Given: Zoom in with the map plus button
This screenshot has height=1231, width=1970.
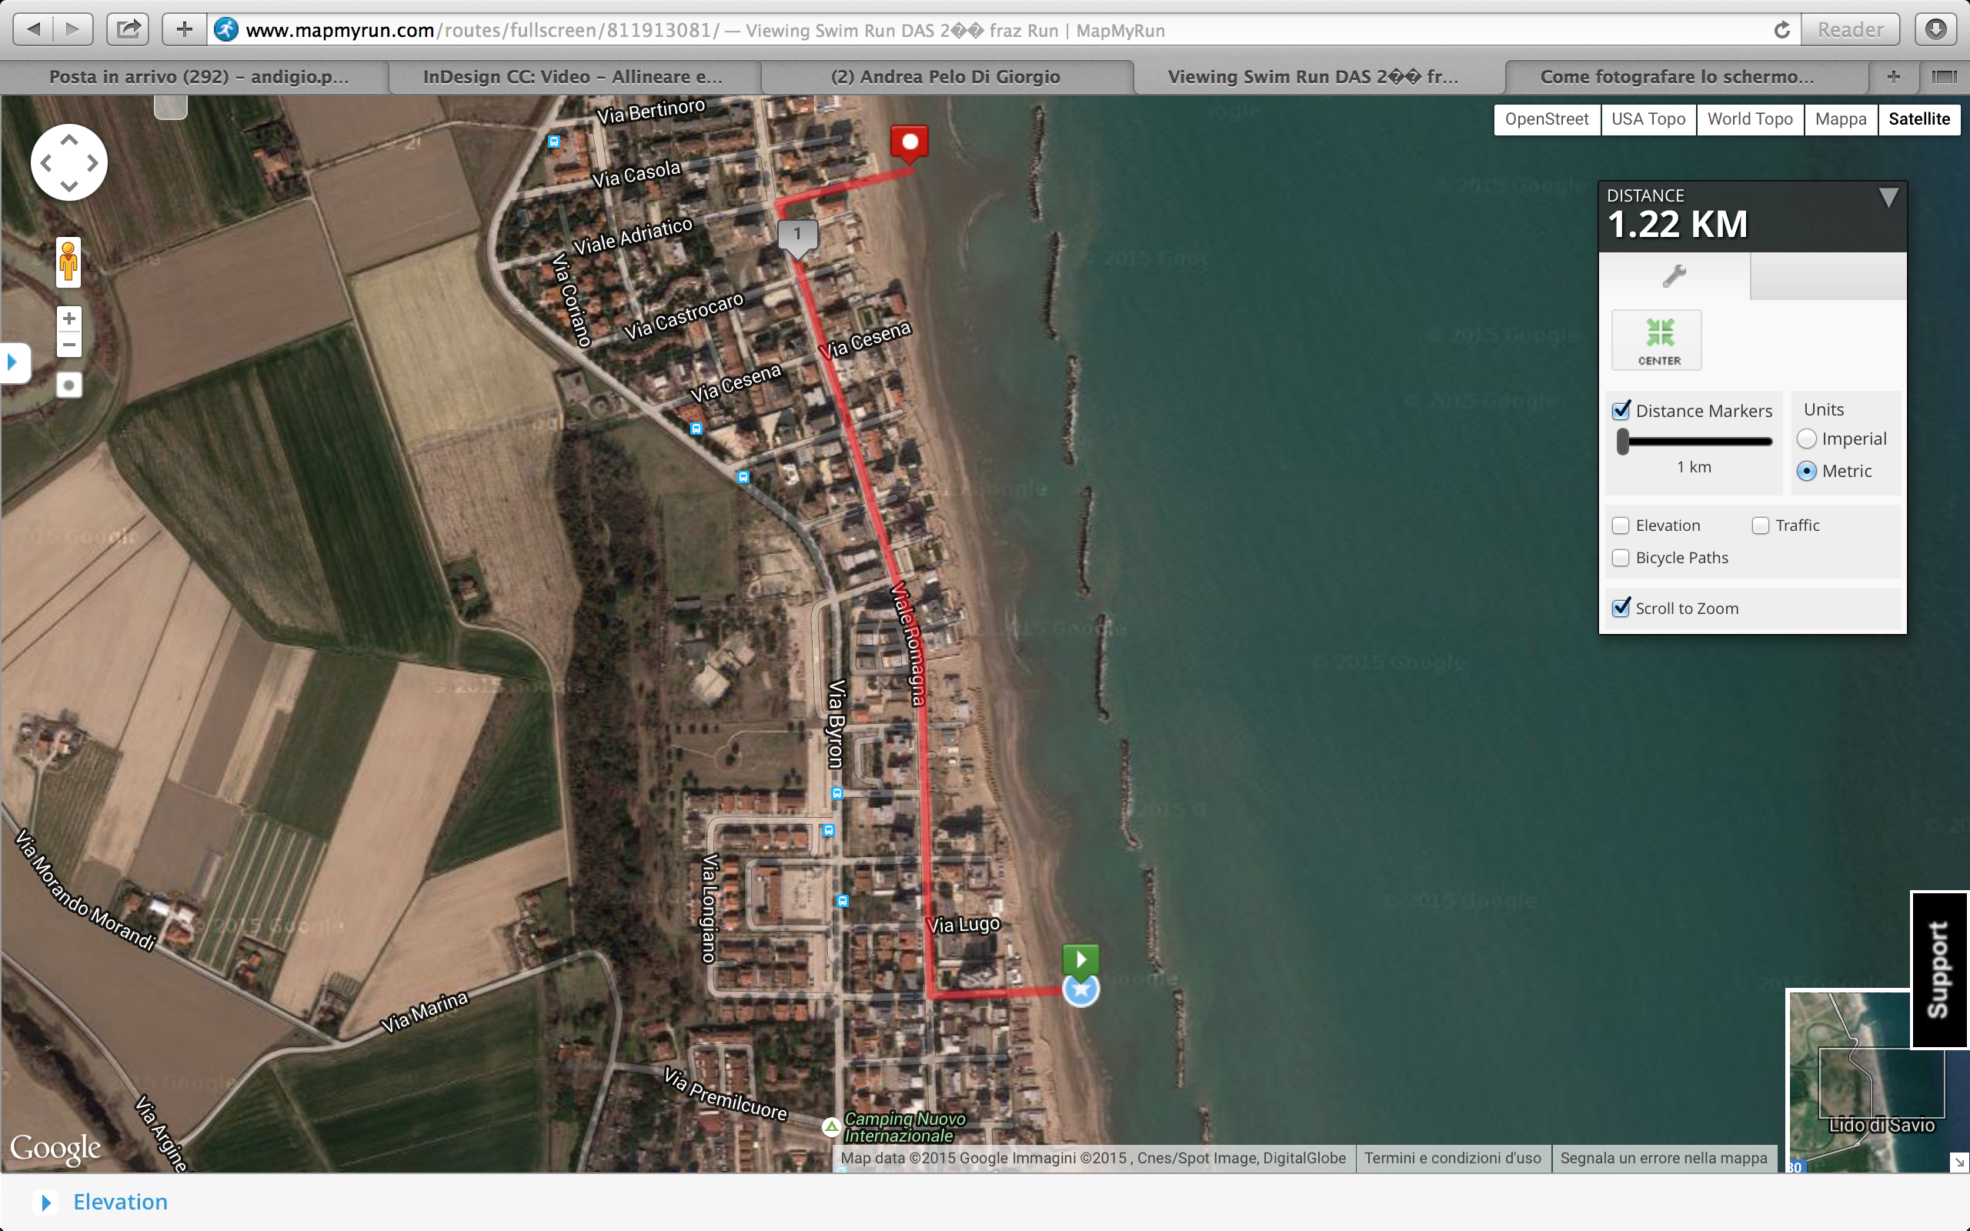Looking at the screenshot, I should coord(69,319).
